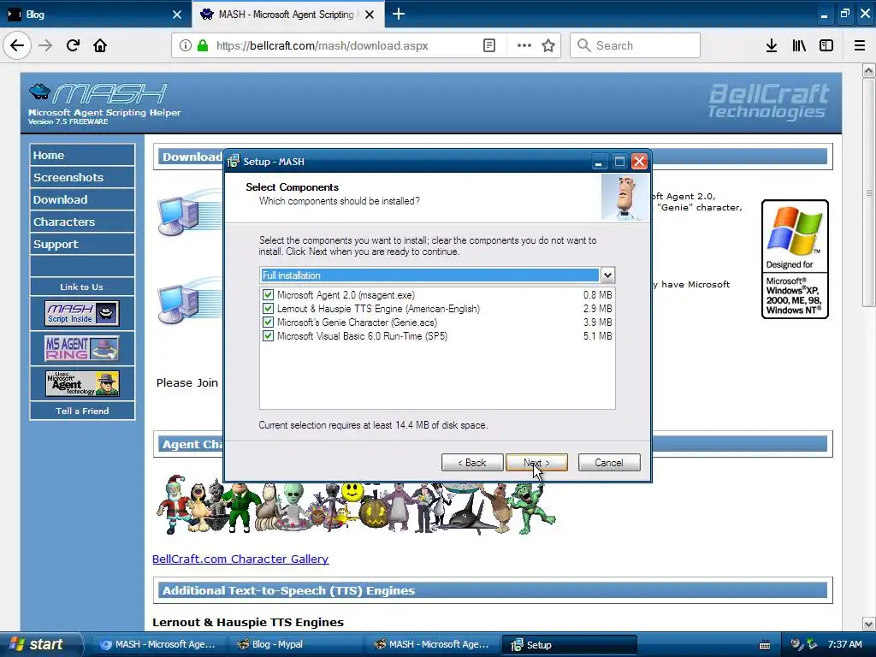Click the page scrollbar down arrow
Image resolution: width=876 pixels, height=657 pixels.
pos(868,624)
